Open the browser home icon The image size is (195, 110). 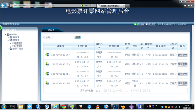(x=185, y=6)
